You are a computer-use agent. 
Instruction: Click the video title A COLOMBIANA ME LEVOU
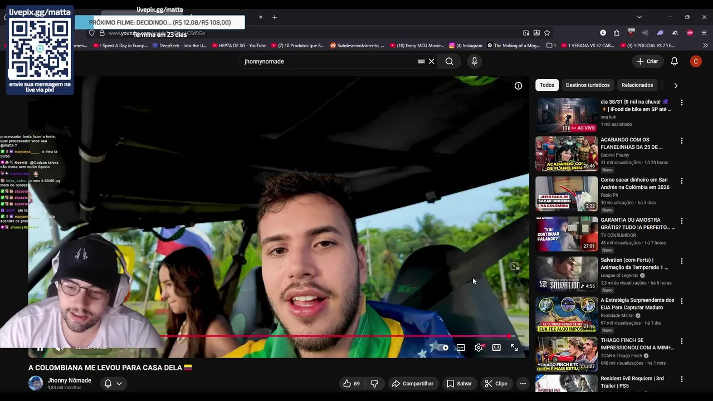tap(110, 368)
